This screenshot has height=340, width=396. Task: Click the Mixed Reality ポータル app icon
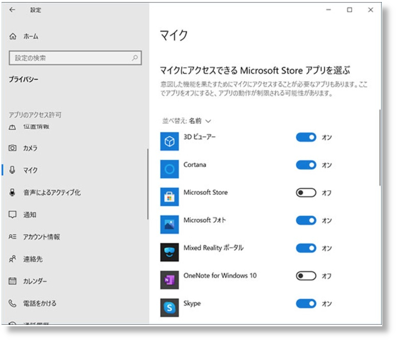170,252
